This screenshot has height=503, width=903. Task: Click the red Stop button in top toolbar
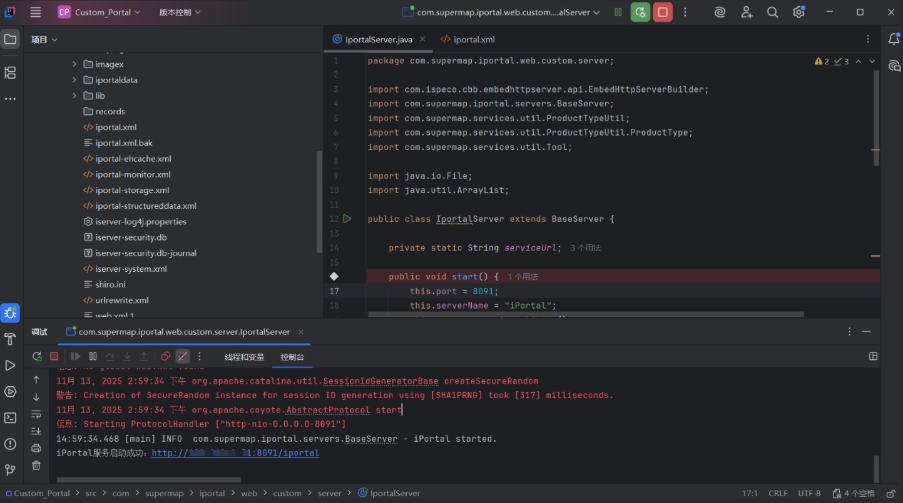[663, 12]
